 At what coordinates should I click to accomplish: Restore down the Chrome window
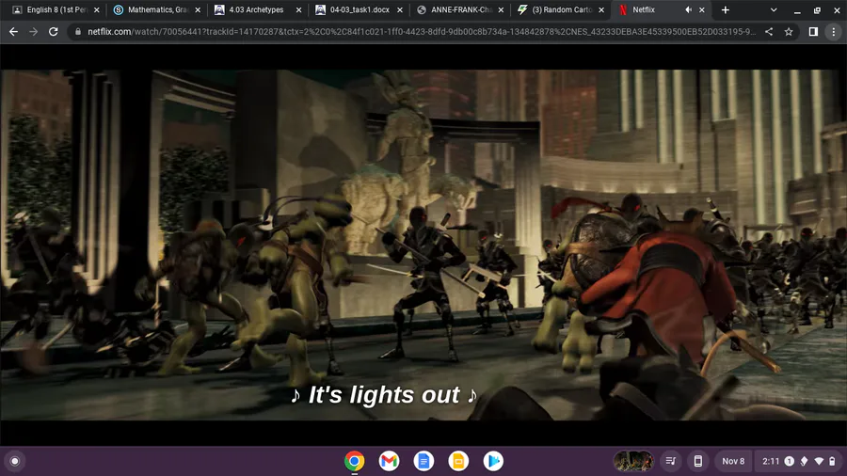[x=817, y=9]
